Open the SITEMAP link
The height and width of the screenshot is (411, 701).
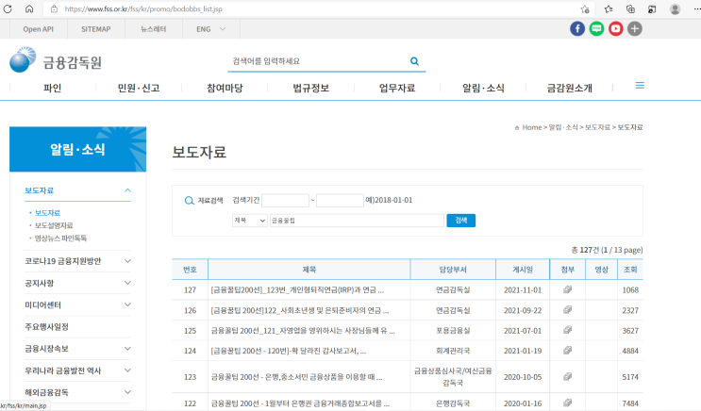[95, 29]
